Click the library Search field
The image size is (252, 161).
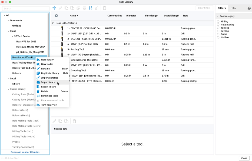pyautogui.click(x=26, y=8)
